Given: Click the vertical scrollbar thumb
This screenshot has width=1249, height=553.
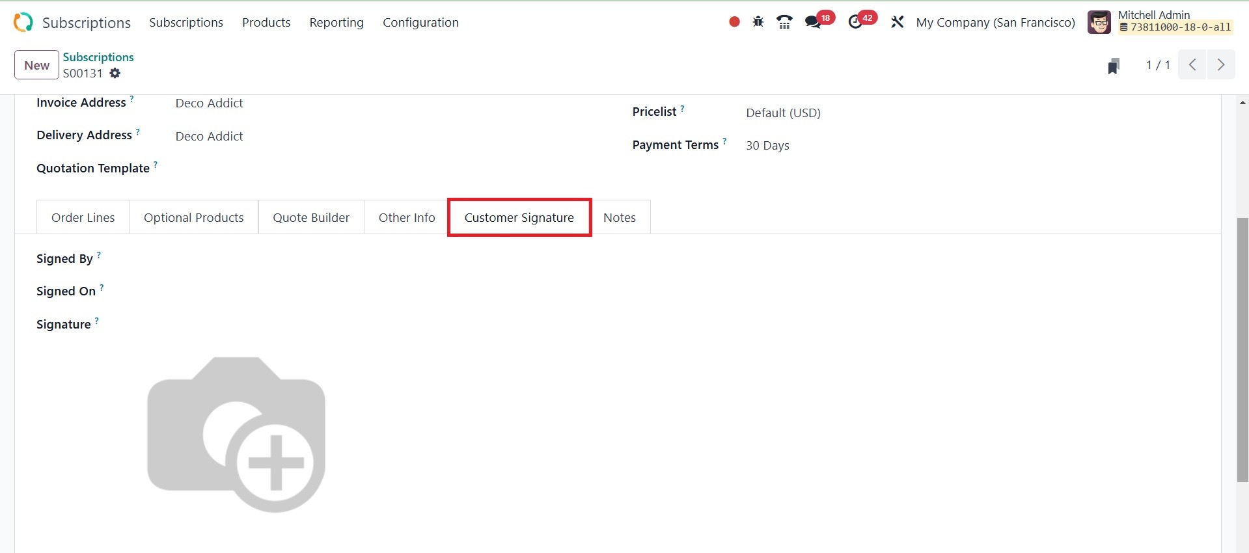Looking at the screenshot, I should pyautogui.click(x=1242, y=350).
